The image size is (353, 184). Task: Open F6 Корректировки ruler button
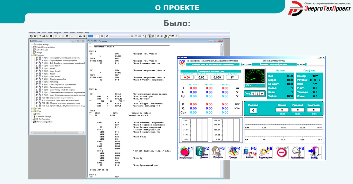point(266,153)
